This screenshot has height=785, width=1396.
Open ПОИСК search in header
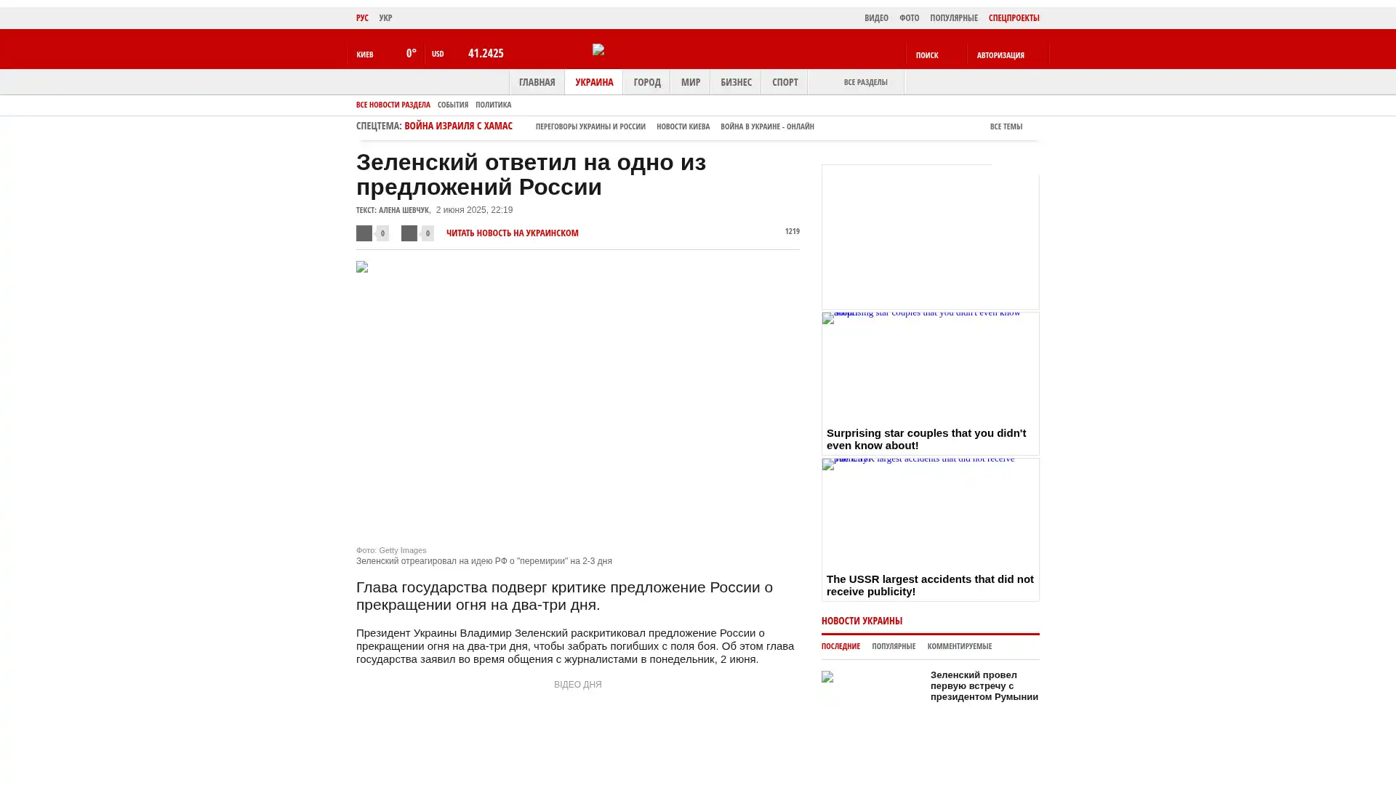(x=927, y=55)
